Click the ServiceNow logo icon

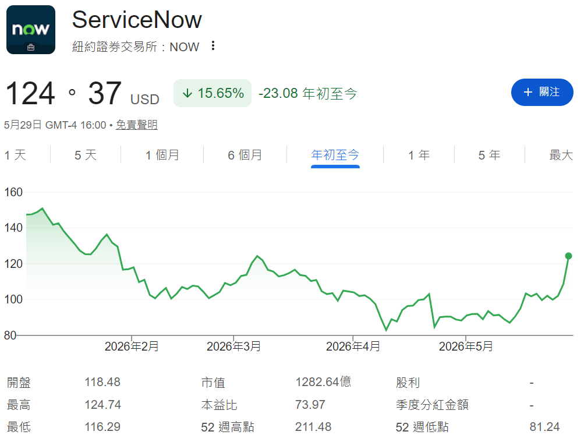pyautogui.click(x=31, y=30)
